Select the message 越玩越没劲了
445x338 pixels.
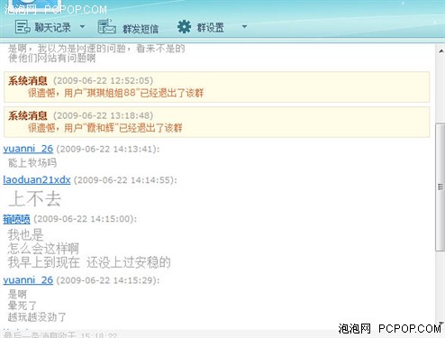click(x=37, y=317)
